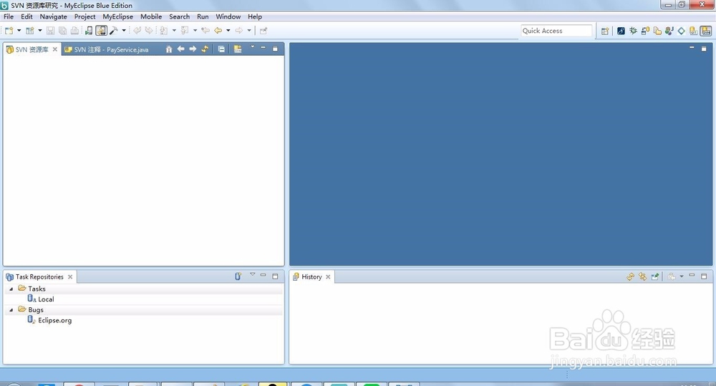Open the SVN view menu triangle
This screenshot has height=386, width=716.
(253, 47)
